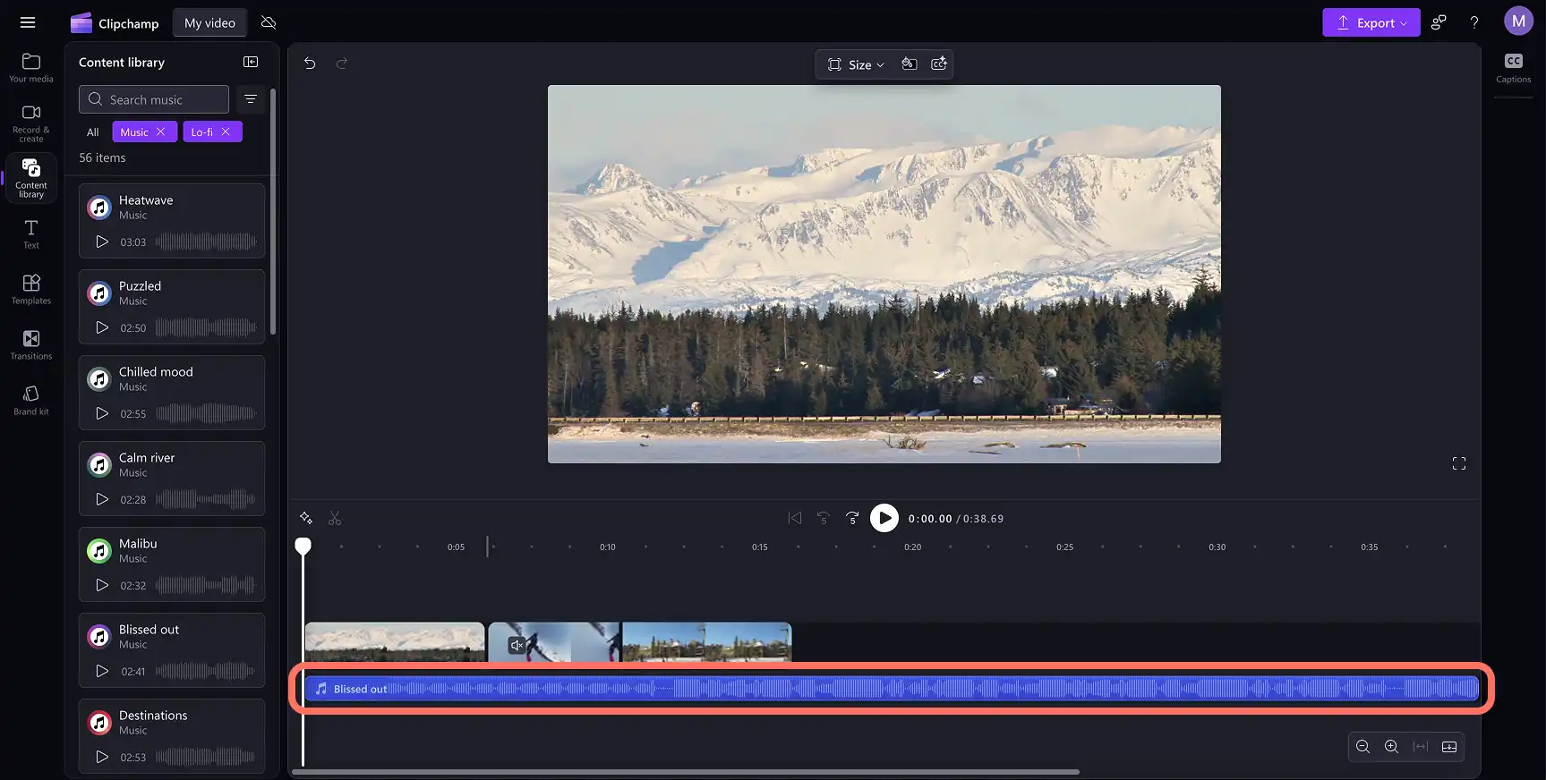Open the music filter options
The height and width of the screenshot is (780, 1546).
point(251,99)
